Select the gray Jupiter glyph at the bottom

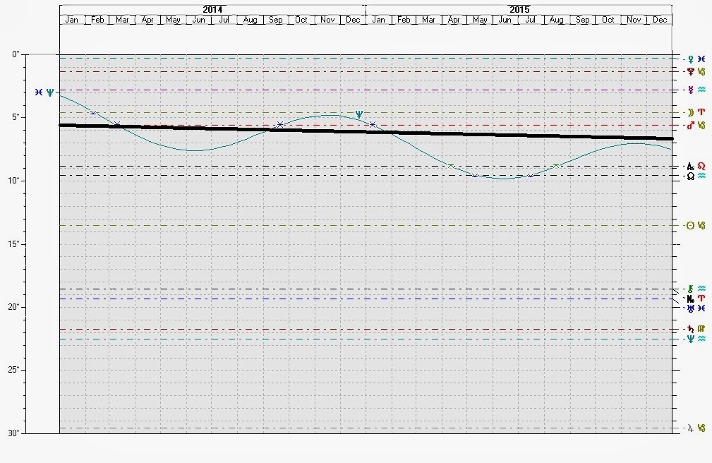[x=691, y=428]
